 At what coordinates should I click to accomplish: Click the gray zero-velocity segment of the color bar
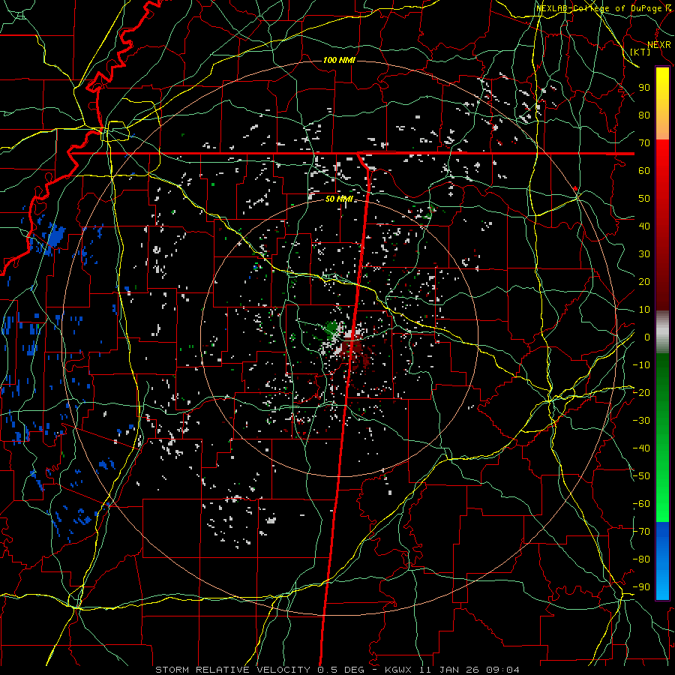coord(662,332)
